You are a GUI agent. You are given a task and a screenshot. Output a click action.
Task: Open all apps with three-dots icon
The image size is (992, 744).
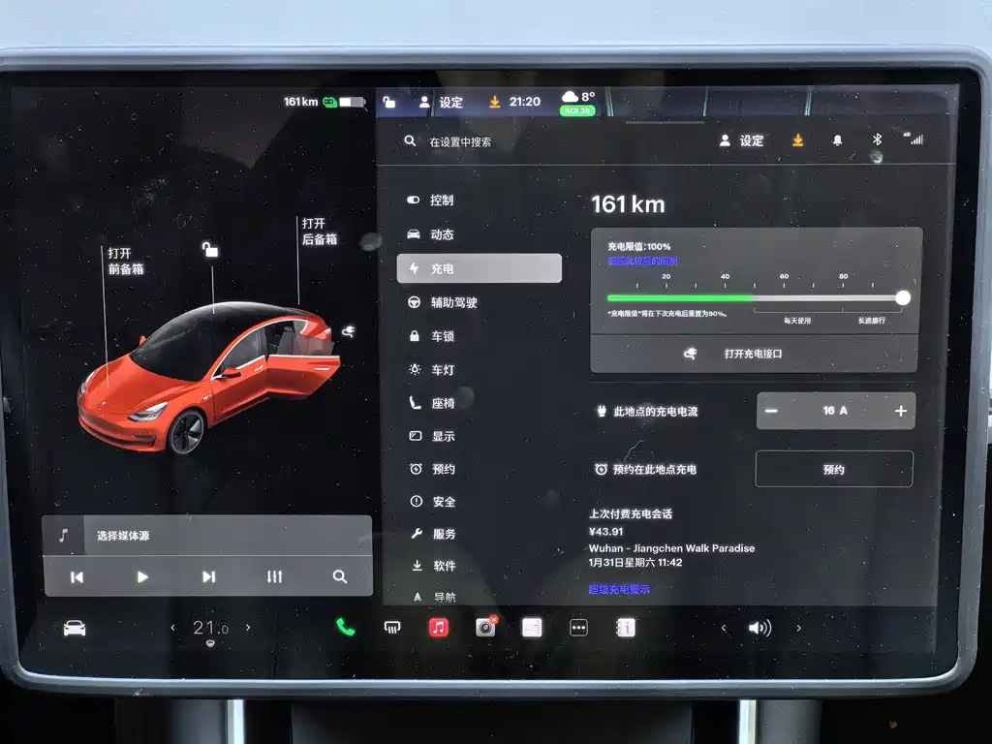578,628
